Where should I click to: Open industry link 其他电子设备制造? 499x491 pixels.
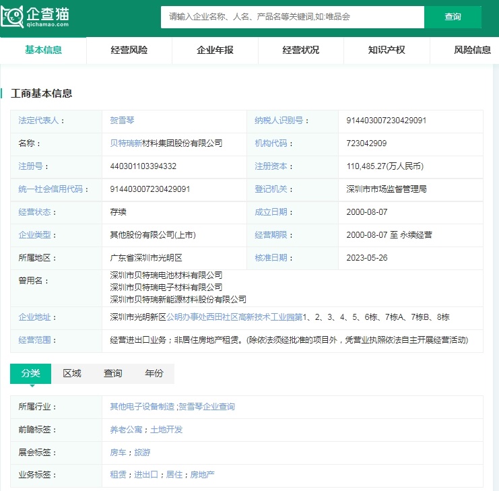(142, 407)
